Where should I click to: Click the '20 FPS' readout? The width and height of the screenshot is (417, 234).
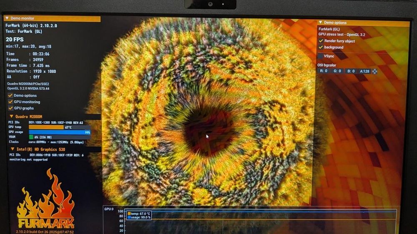pyautogui.click(x=15, y=39)
